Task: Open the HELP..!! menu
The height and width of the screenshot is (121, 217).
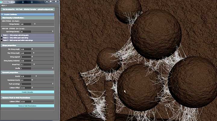Action: pyautogui.click(x=4, y=5)
